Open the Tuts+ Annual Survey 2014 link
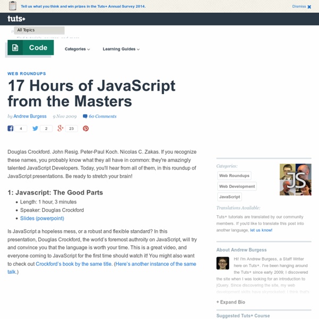 tap(83, 6)
